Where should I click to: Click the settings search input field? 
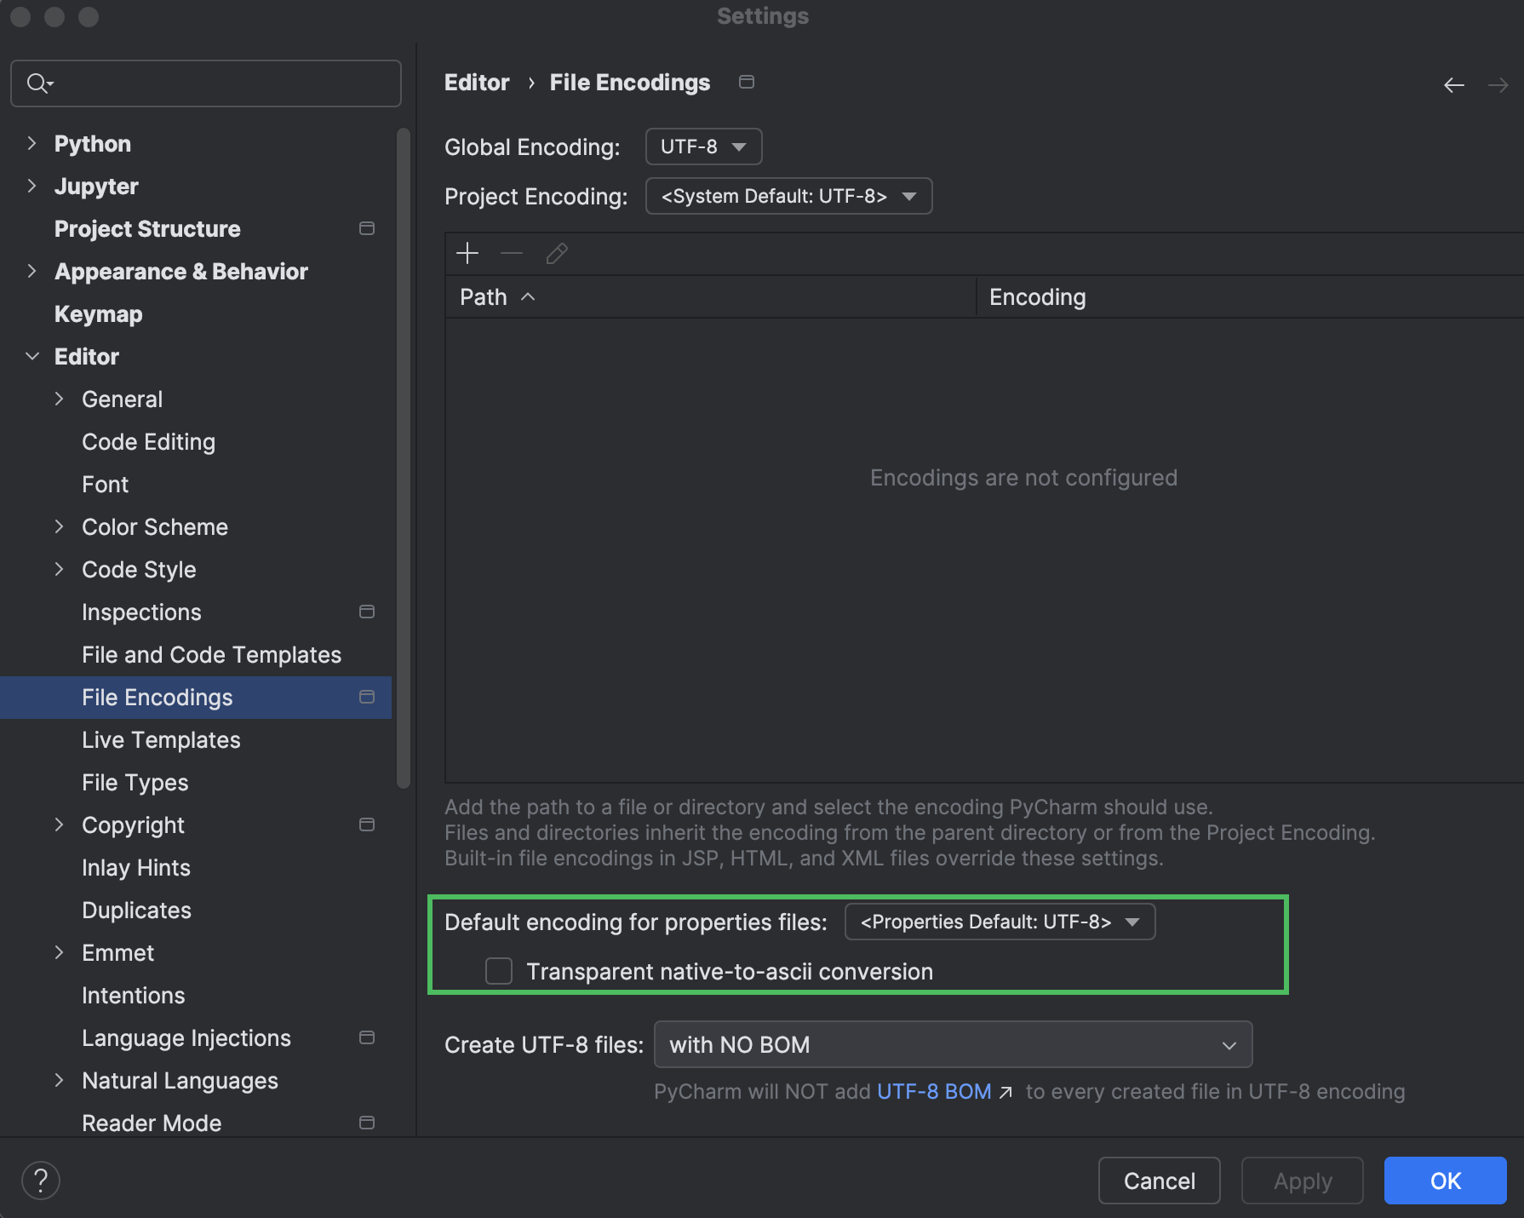coord(206,83)
